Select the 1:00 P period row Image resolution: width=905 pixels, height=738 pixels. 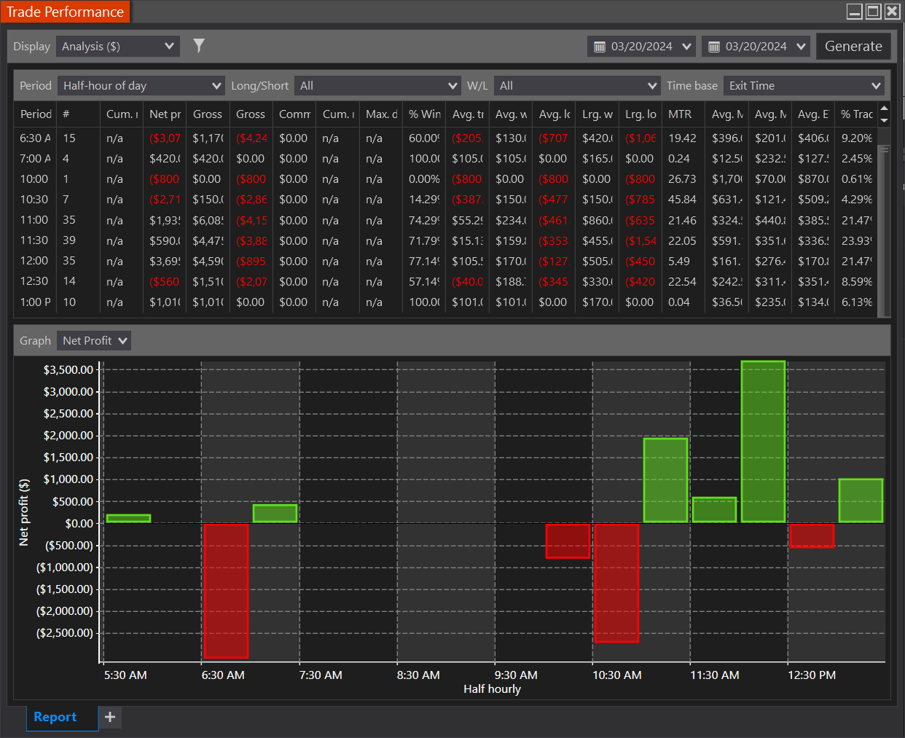coord(446,302)
